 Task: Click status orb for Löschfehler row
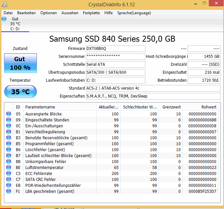(x=9, y=149)
